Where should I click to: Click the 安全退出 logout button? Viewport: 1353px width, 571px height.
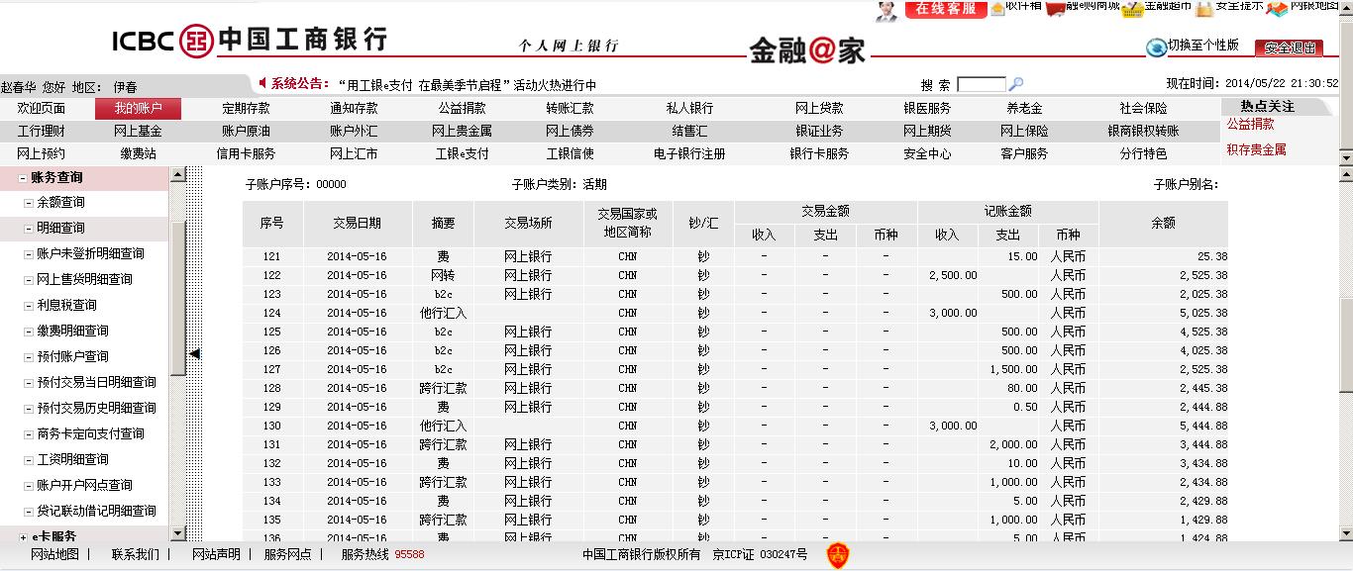pos(1289,48)
